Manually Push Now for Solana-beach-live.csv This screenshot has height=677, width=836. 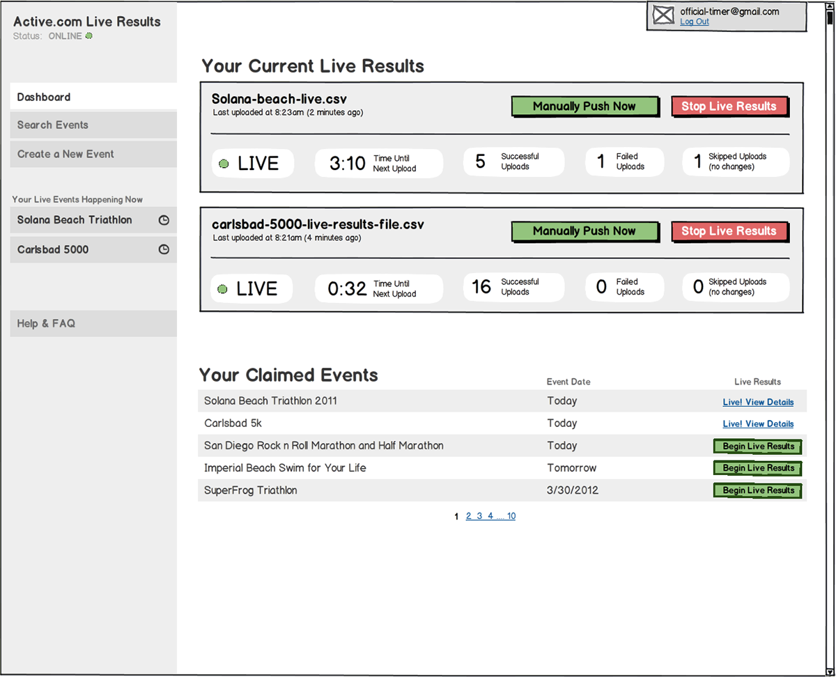[x=585, y=107]
